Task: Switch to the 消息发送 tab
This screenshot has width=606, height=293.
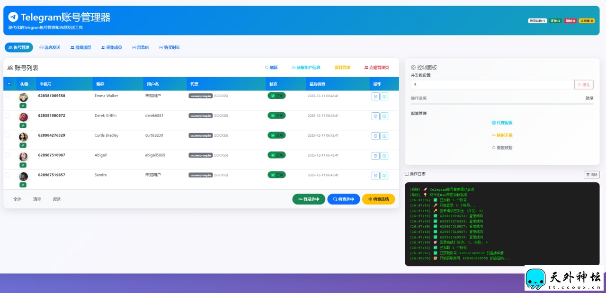Action: 50,47
